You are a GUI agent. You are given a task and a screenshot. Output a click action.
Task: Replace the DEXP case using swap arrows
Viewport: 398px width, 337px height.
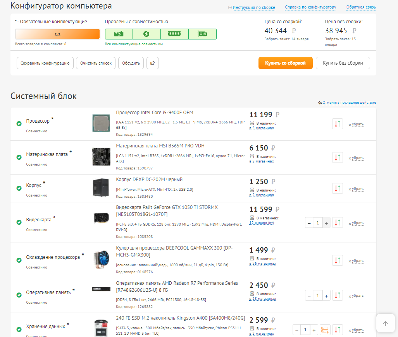pos(337,188)
